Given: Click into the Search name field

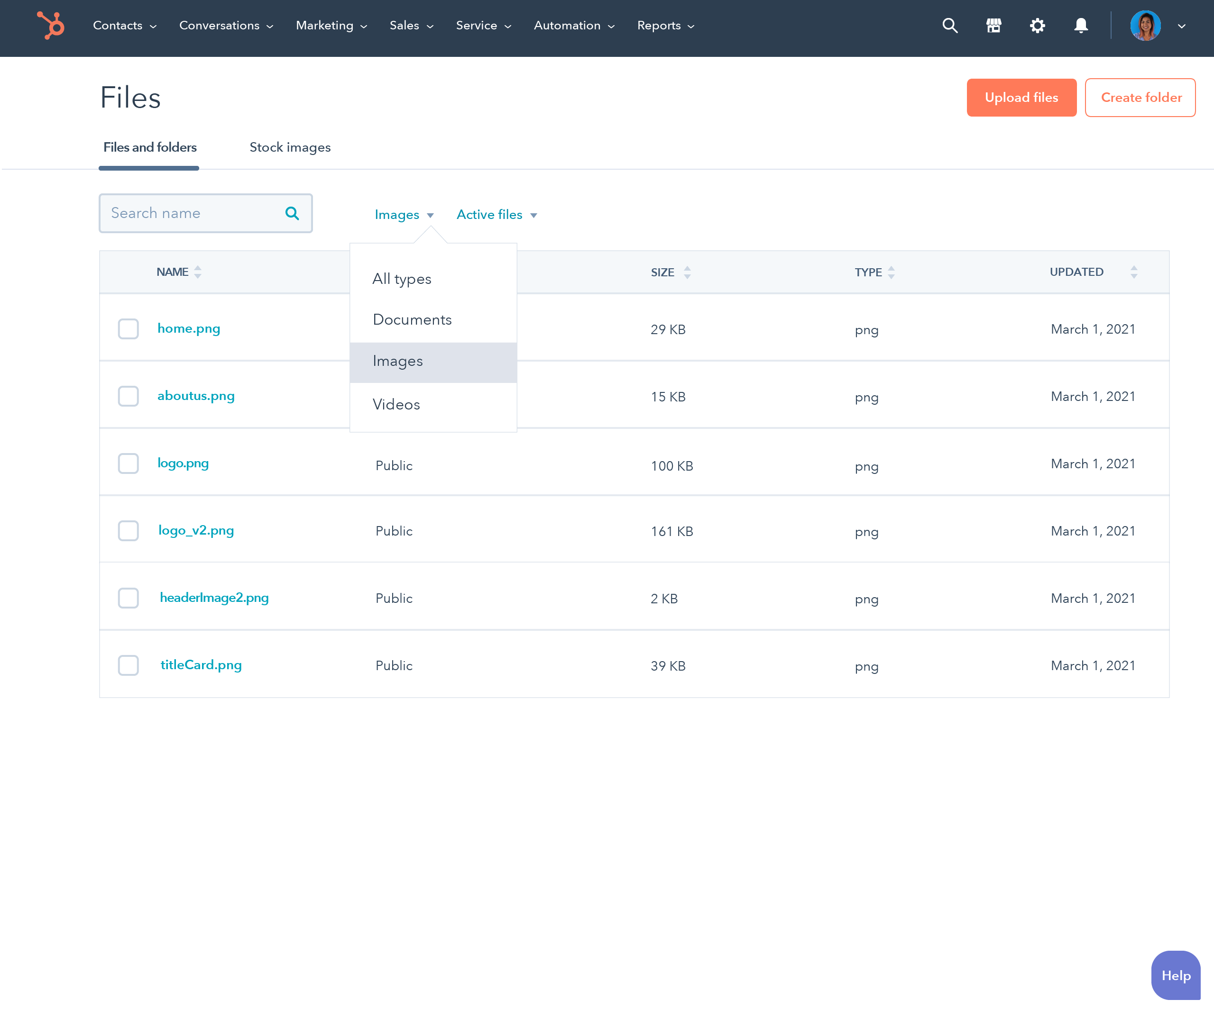Looking at the screenshot, I should tap(191, 213).
